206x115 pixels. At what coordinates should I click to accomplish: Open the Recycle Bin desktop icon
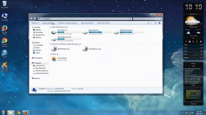point(5,4)
